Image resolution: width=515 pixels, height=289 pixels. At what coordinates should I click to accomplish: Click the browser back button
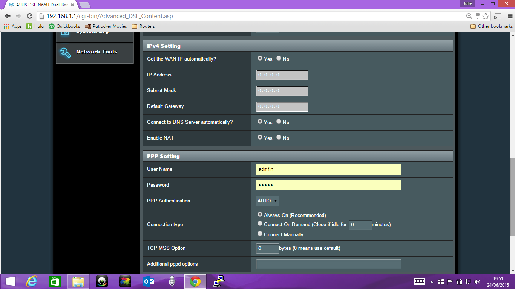[7, 16]
